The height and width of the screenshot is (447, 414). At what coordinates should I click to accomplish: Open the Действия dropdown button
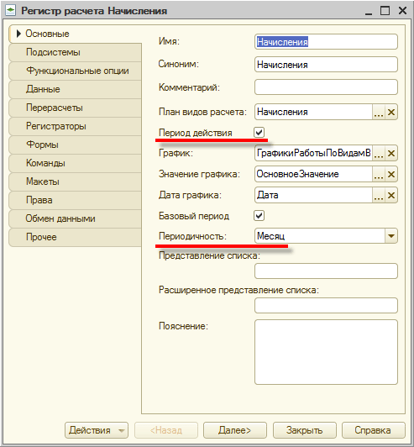pos(97,430)
